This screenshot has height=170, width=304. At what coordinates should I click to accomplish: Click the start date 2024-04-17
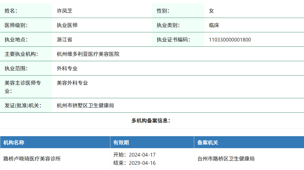(x=142, y=155)
